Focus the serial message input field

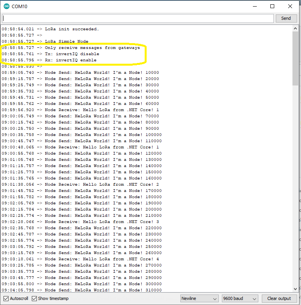click(138, 18)
